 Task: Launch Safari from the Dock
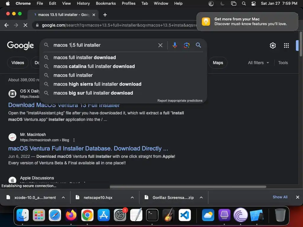pos(55,215)
